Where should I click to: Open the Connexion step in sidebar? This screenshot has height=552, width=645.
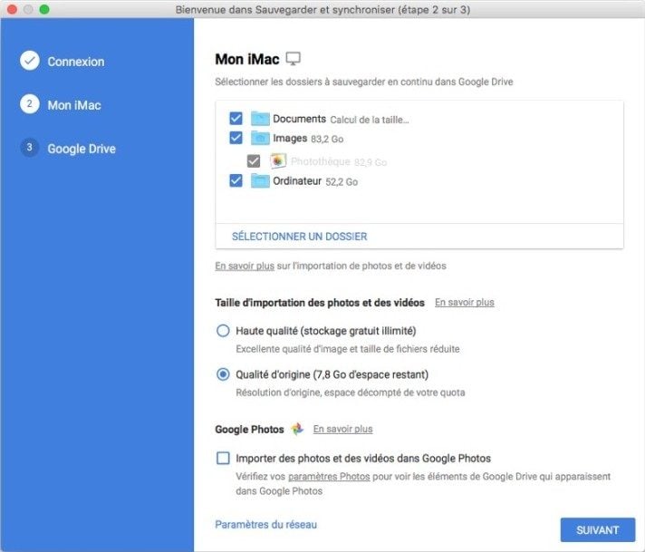click(x=76, y=62)
